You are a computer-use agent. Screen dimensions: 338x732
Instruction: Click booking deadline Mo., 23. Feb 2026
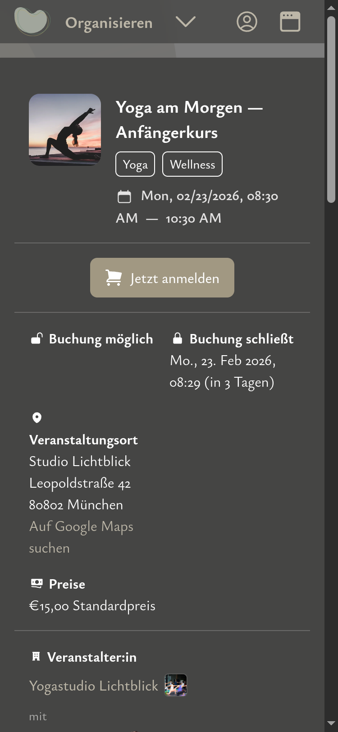[223, 361]
